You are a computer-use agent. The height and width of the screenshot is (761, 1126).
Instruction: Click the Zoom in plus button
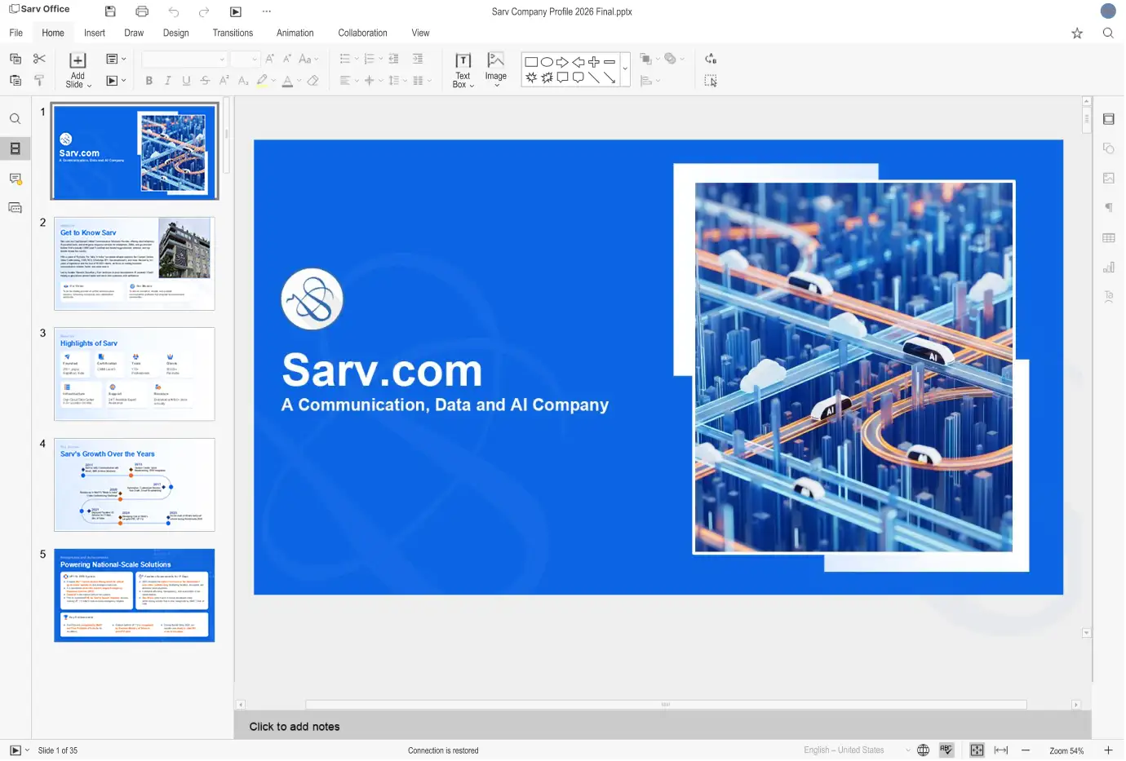point(1108,750)
